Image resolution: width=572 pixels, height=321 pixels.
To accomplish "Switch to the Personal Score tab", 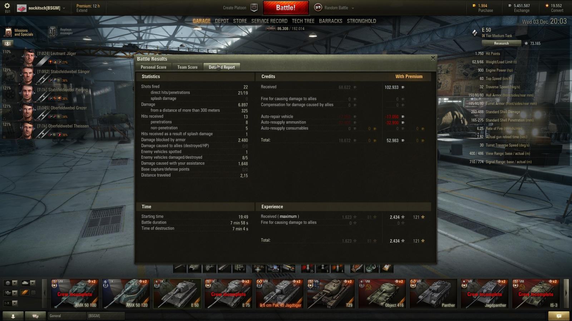I will [153, 67].
